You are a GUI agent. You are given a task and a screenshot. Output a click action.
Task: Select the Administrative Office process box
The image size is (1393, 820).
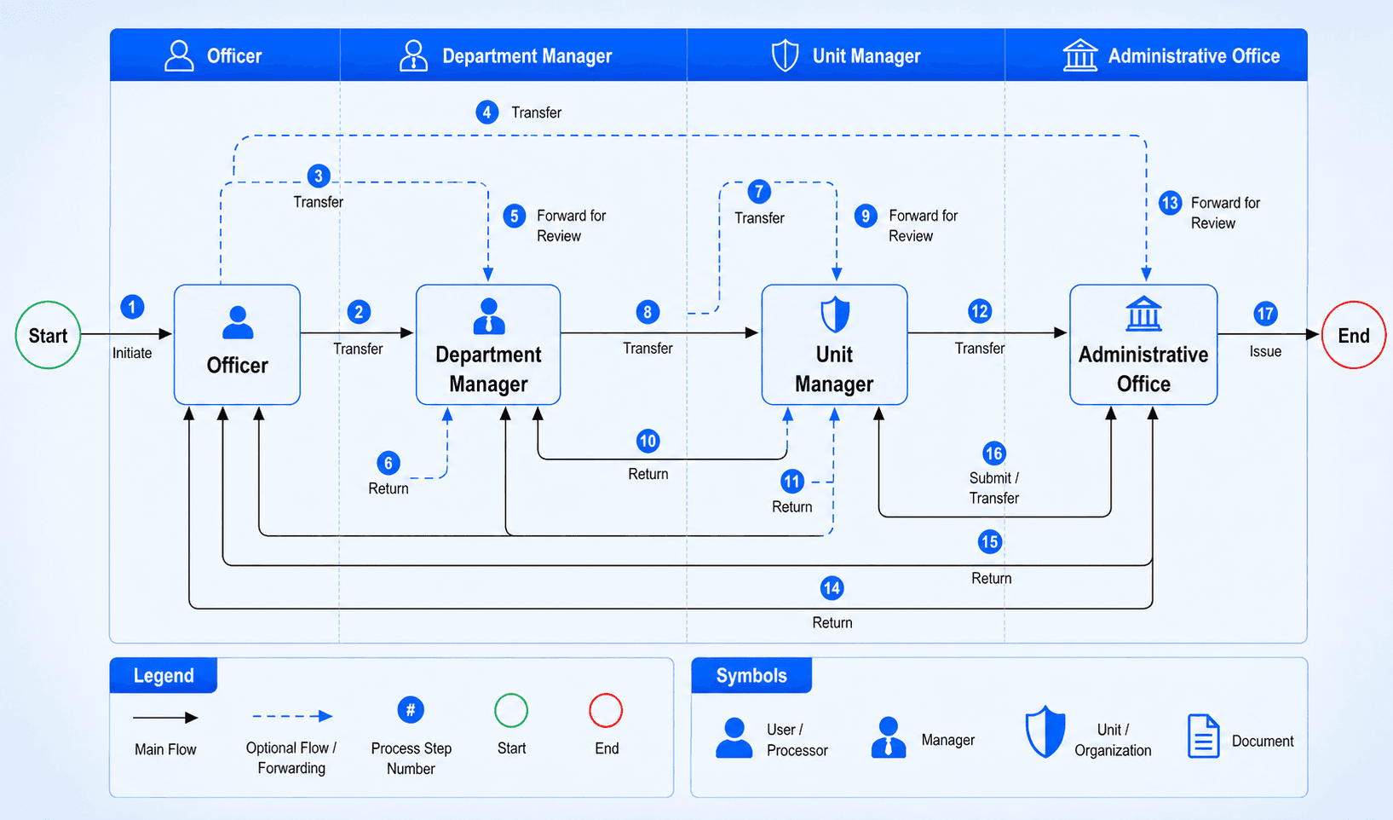click(1143, 344)
